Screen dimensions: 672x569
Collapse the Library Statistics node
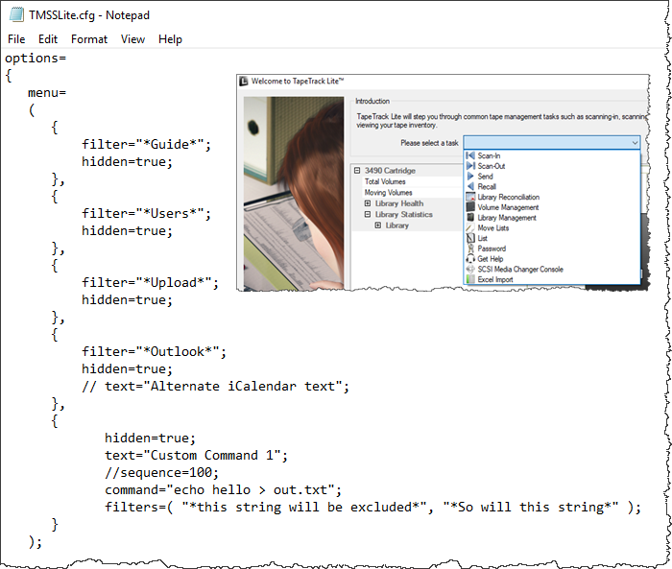tap(368, 214)
